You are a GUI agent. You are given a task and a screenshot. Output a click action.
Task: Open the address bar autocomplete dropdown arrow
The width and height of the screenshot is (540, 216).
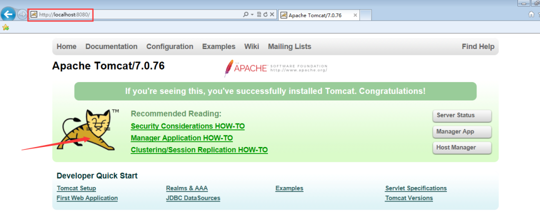(x=252, y=15)
